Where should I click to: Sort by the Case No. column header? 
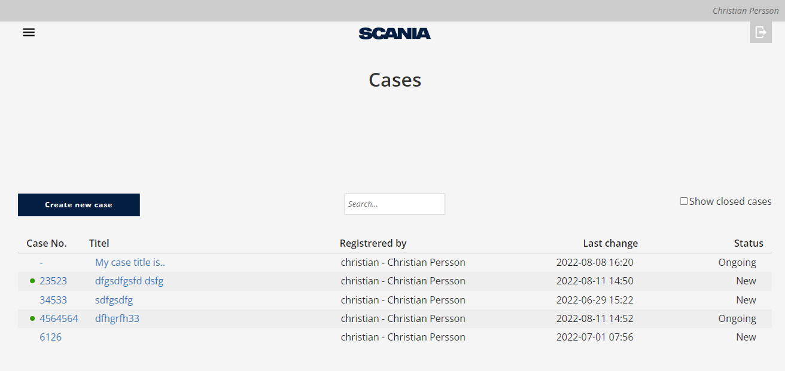[x=47, y=243]
